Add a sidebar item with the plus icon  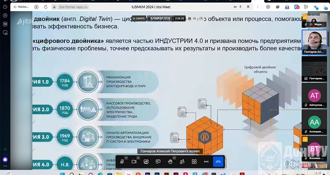click(x=5, y=149)
